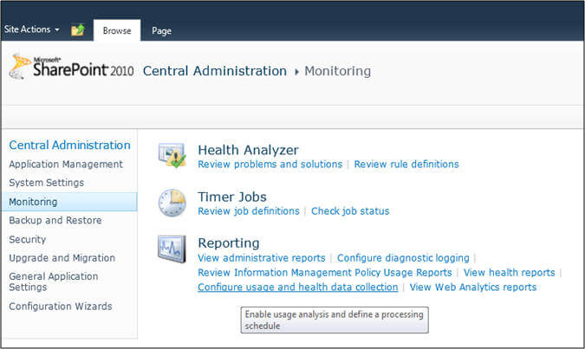585x349 pixels.
Task: Open Review problems and solutions
Action: tap(270, 165)
